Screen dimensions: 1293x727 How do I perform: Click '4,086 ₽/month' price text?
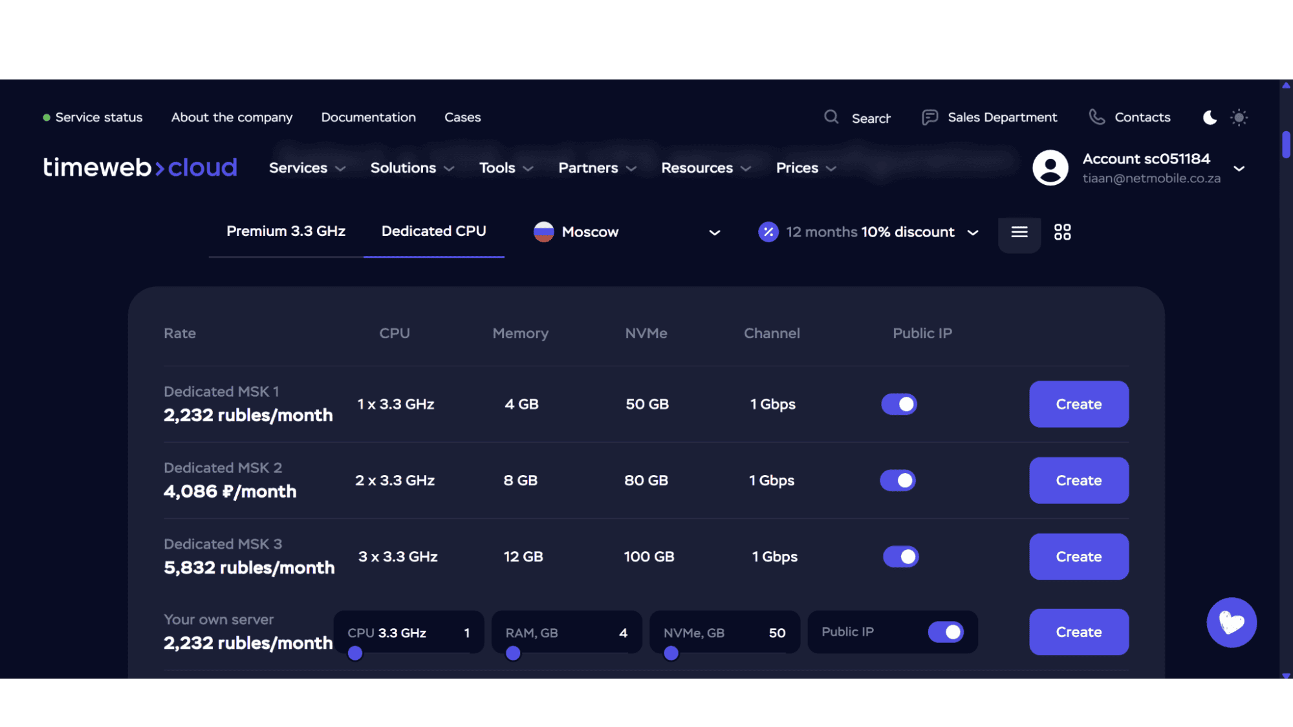230,491
